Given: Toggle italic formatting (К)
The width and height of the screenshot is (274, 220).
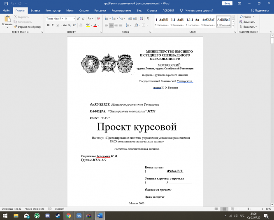Looking at the screenshot, I should [x=53, y=25].
